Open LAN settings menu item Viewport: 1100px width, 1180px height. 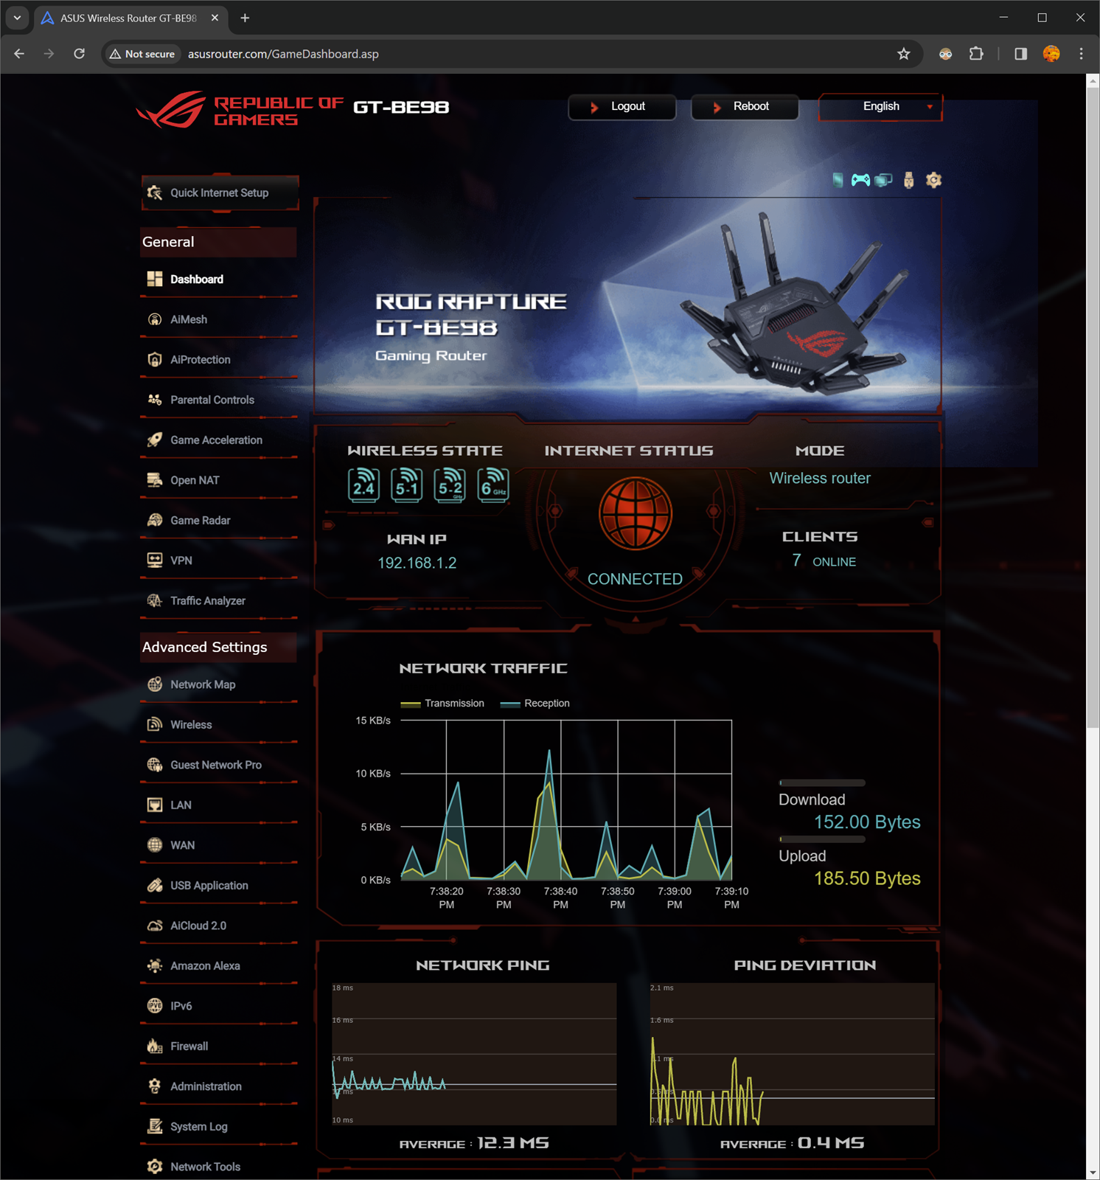(219, 805)
